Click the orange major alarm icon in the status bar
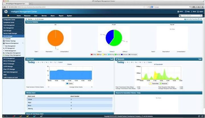 coord(21,116)
